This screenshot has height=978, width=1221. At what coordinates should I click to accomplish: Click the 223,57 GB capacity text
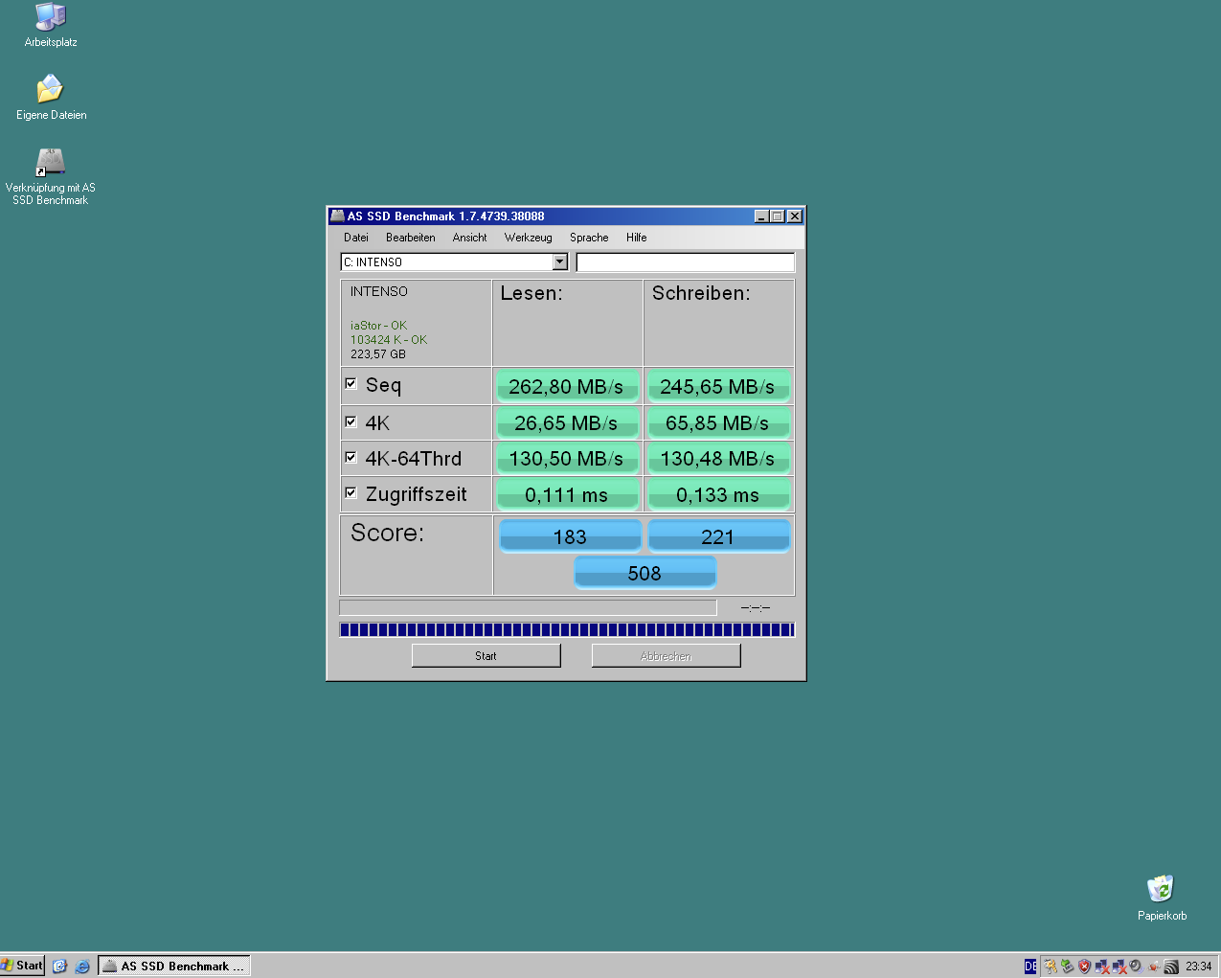(377, 354)
